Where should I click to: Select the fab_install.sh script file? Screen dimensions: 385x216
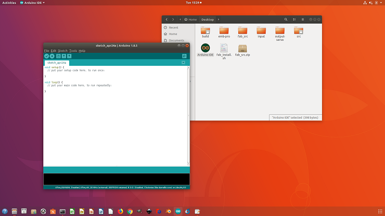click(224, 51)
